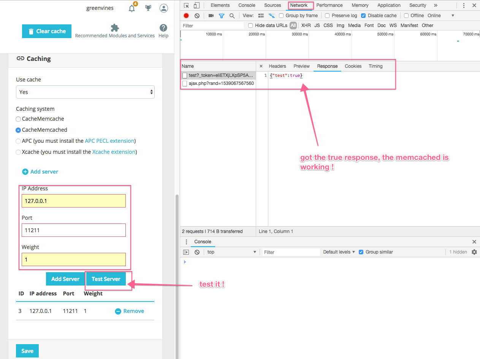Uncheck the Disable cache checkbox
The height and width of the screenshot is (359, 480).
tap(363, 16)
